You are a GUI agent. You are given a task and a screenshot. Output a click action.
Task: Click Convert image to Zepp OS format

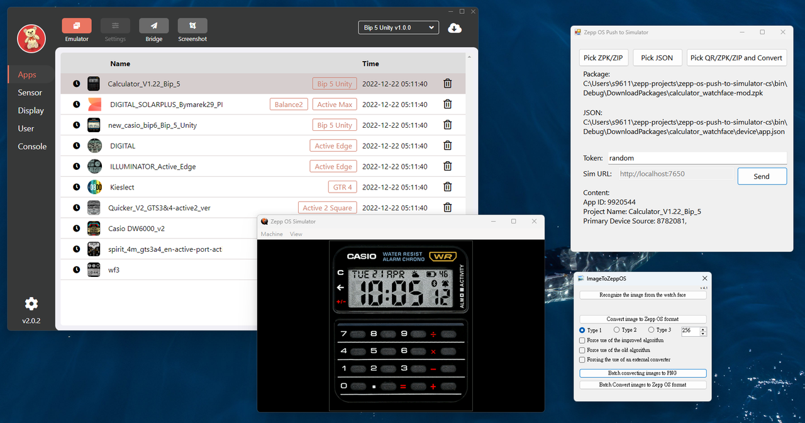tap(643, 319)
